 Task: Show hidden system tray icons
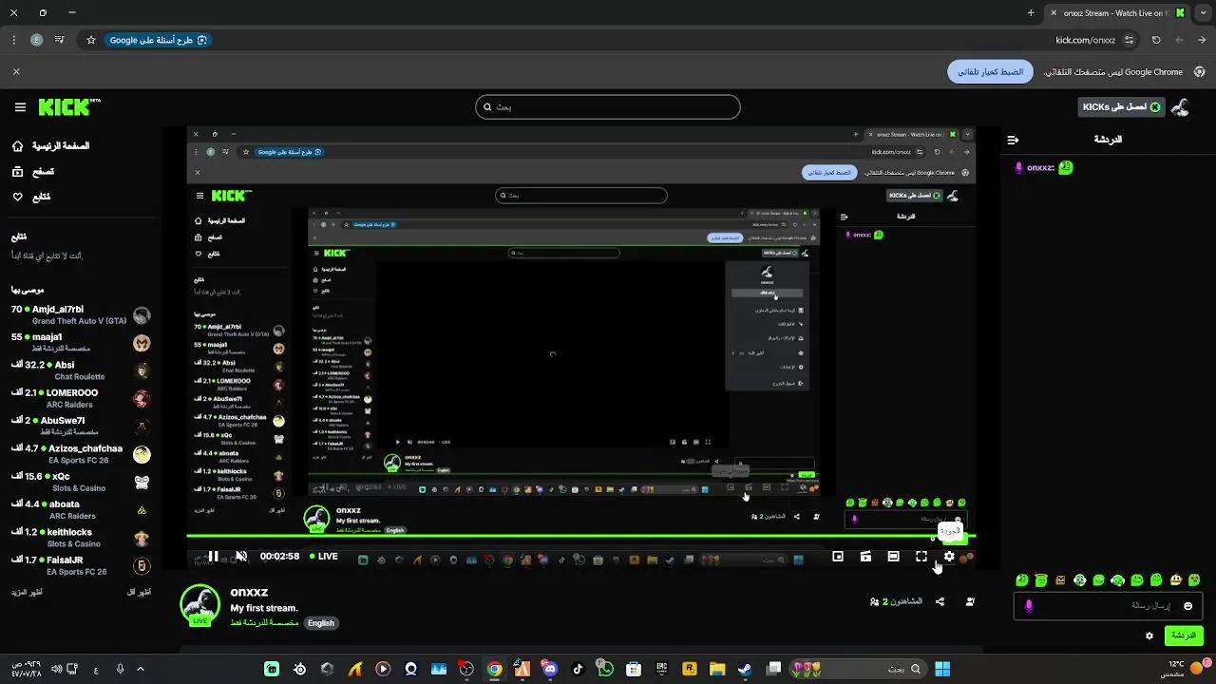tap(141, 669)
